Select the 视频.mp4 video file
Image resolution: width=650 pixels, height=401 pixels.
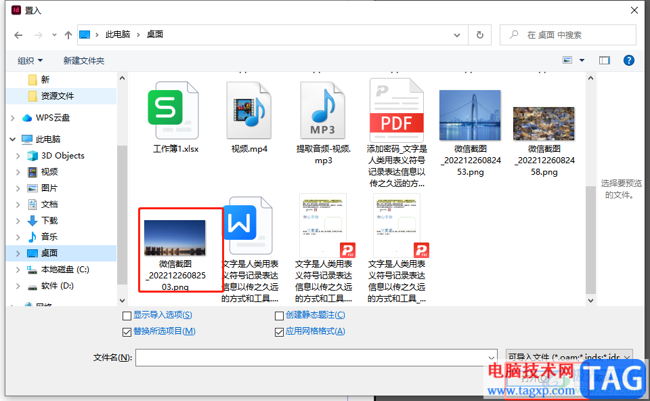point(249,117)
